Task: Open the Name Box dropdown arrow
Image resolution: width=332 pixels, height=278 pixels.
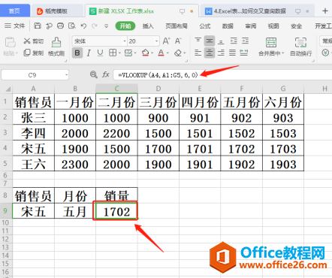Action: click(x=66, y=75)
